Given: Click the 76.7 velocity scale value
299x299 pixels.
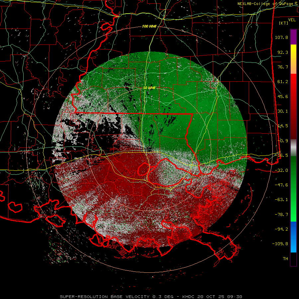Looking at the screenshot, I should click(283, 67).
